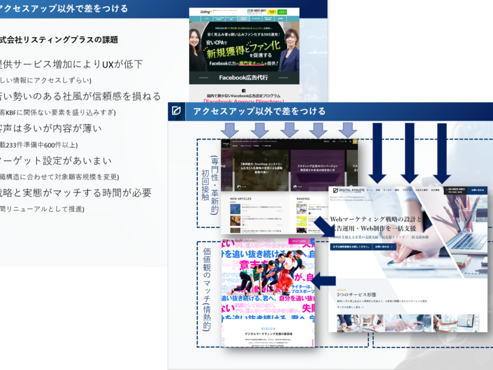This screenshot has height=370, width=493.
Task: Click デジタルマーケティング支援の最高峰 text
Action: (x=268, y=334)
